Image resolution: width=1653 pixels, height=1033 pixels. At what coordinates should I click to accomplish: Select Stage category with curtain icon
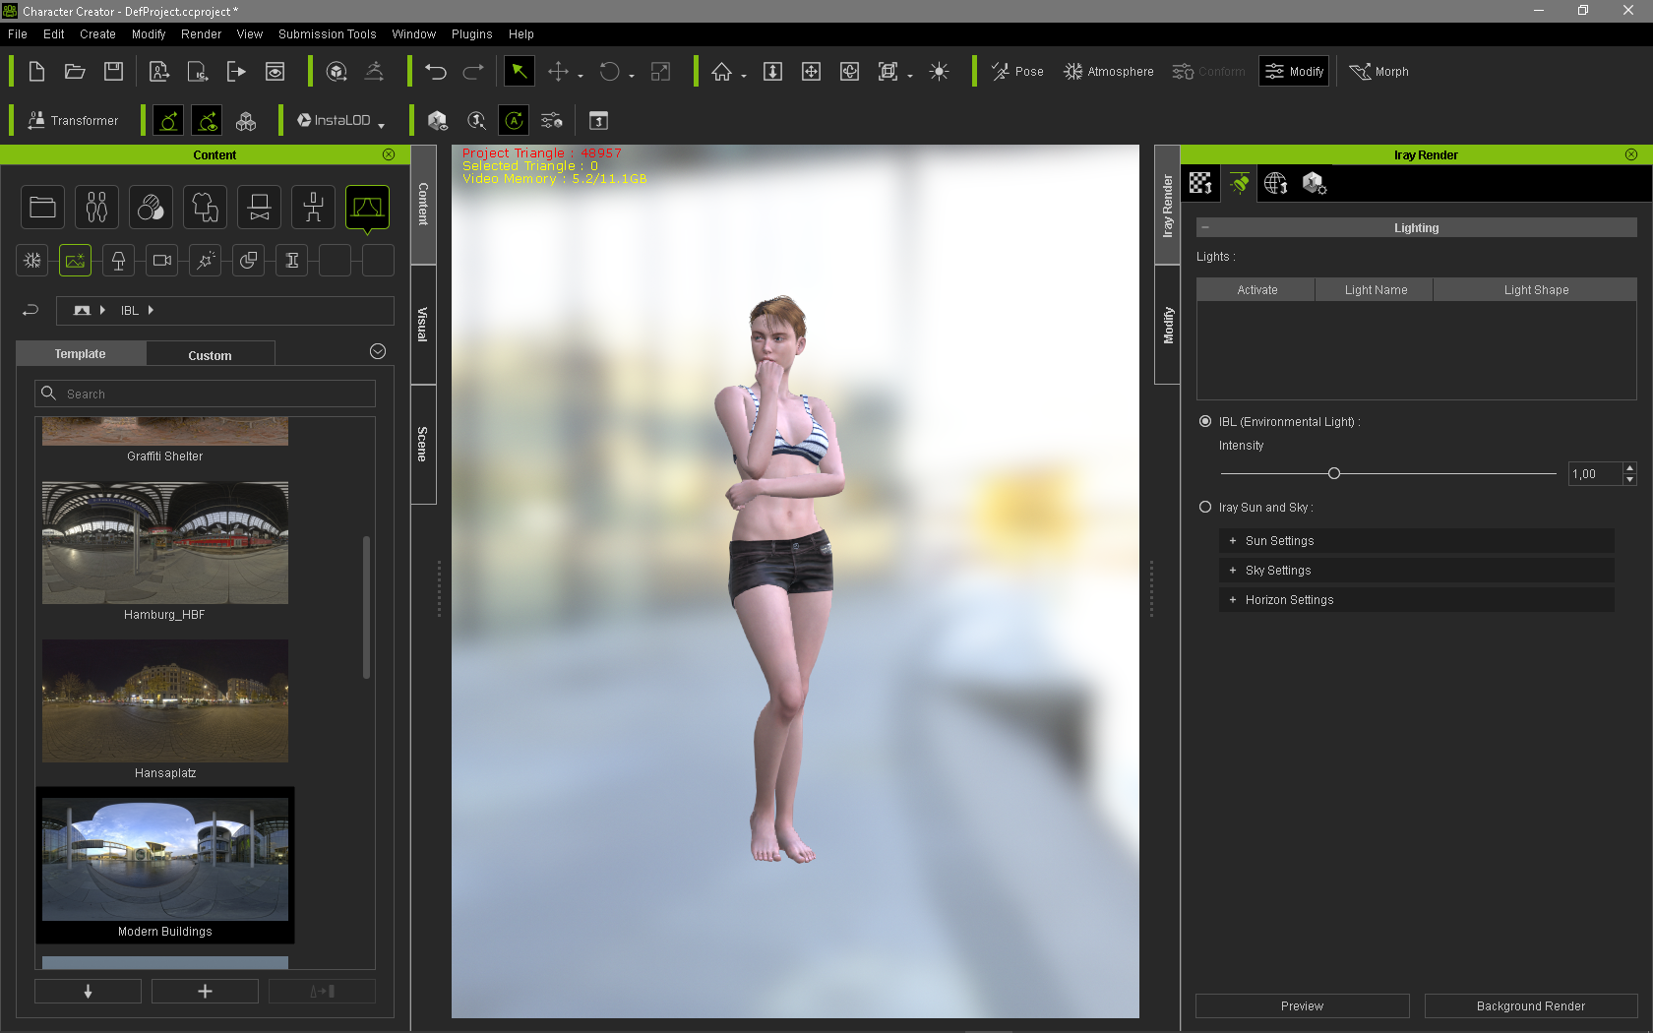point(367,208)
